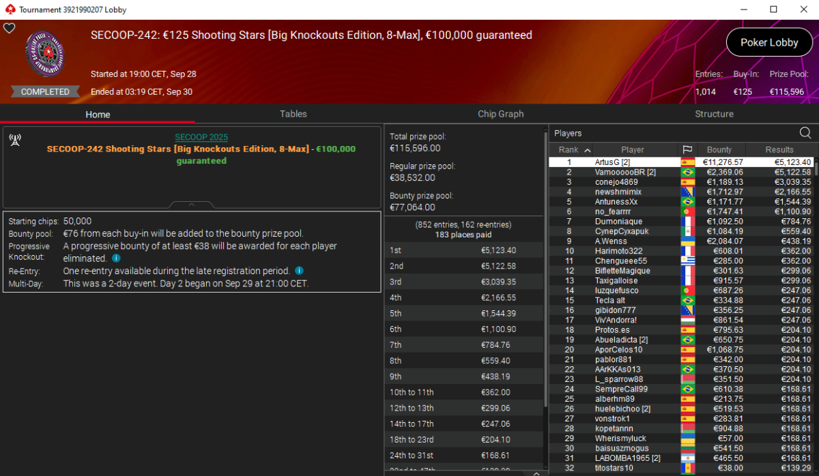Sort players by Bounty column
This screenshot has height=476, width=819.
click(719, 149)
